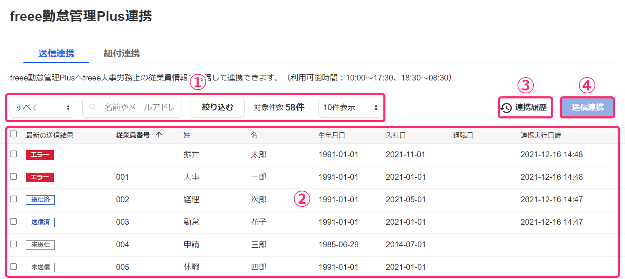625x279 pixels.
Task: Toggle the select-all checkbox in table header
Action: 13,134
